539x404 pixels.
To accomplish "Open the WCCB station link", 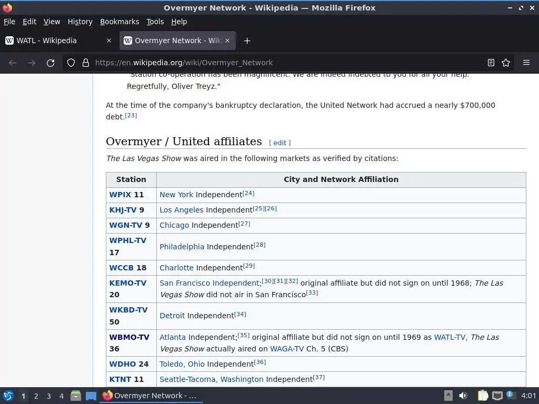I will coord(122,268).
